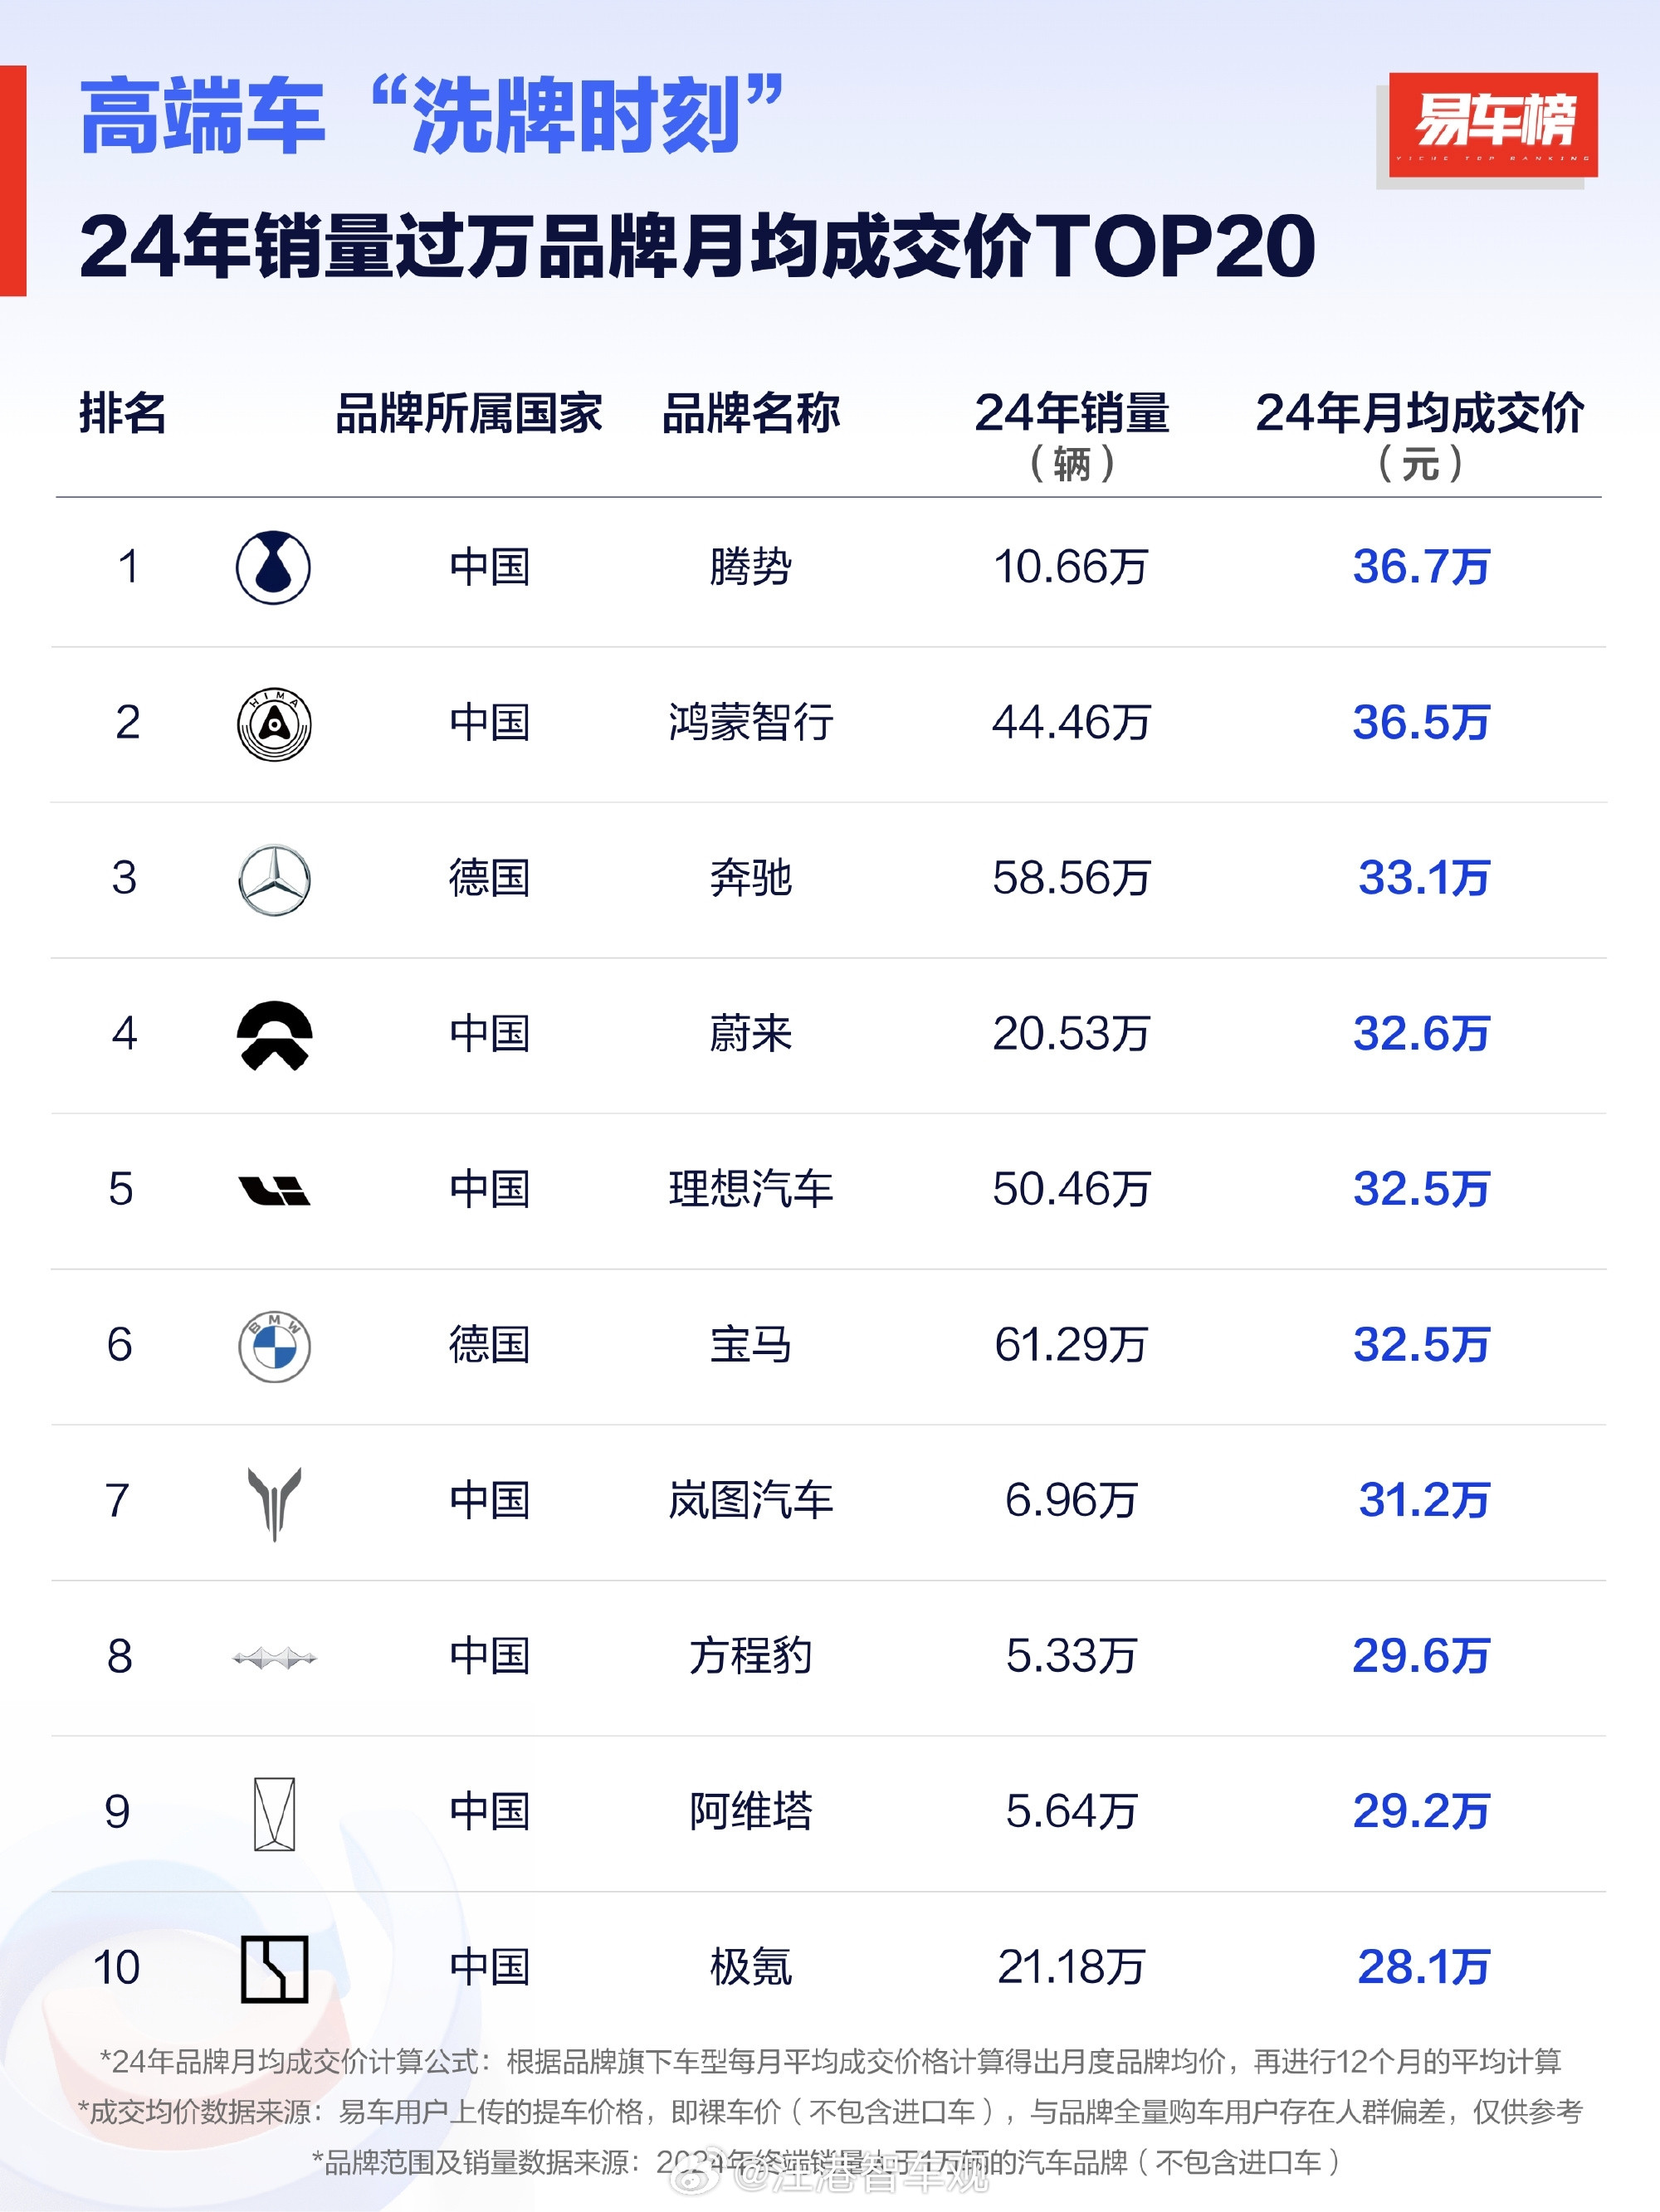Select the 排名 column header
The width and height of the screenshot is (1660, 2212).
click(122, 413)
